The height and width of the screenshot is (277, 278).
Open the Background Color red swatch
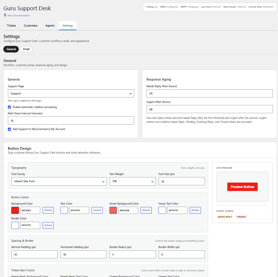15,210
